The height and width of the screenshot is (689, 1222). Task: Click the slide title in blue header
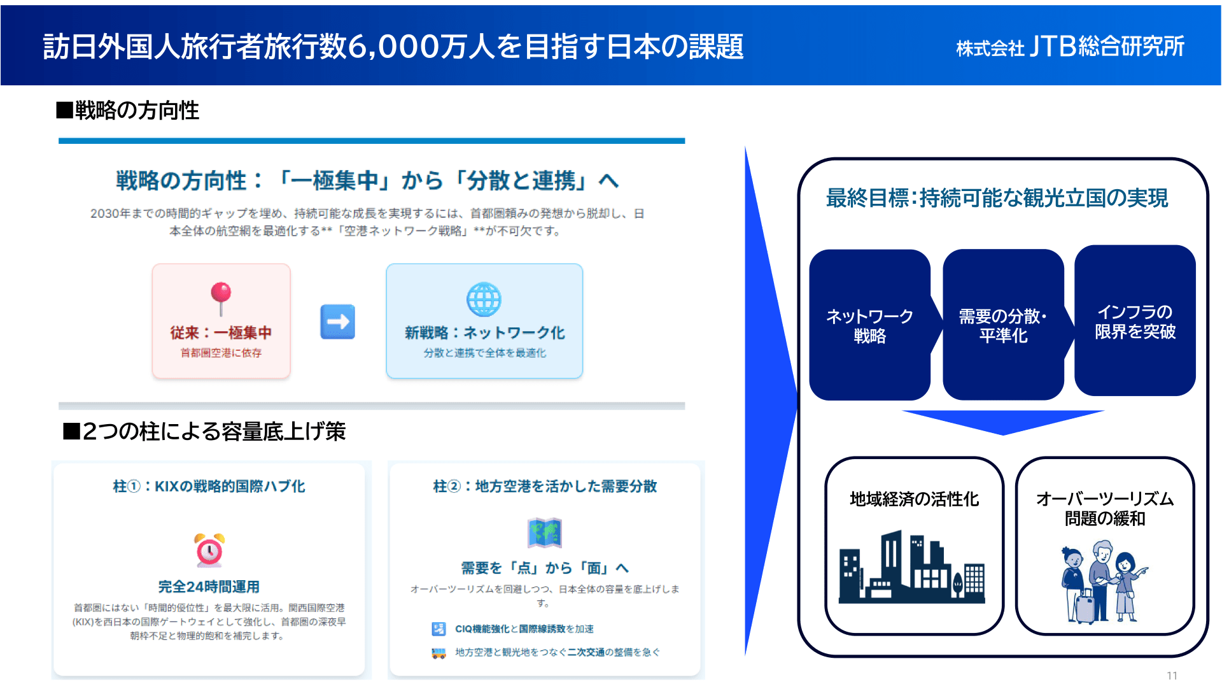(393, 46)
